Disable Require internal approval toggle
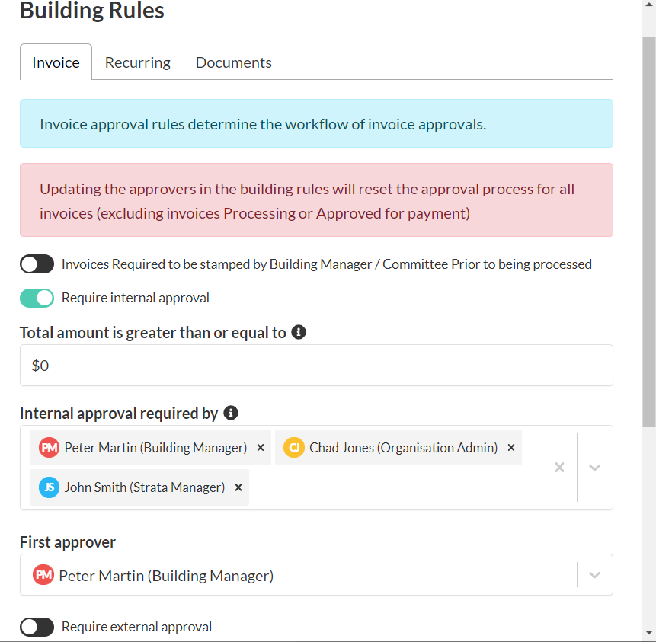The height and width of the screenshot is (642, 656). point(37,298)
